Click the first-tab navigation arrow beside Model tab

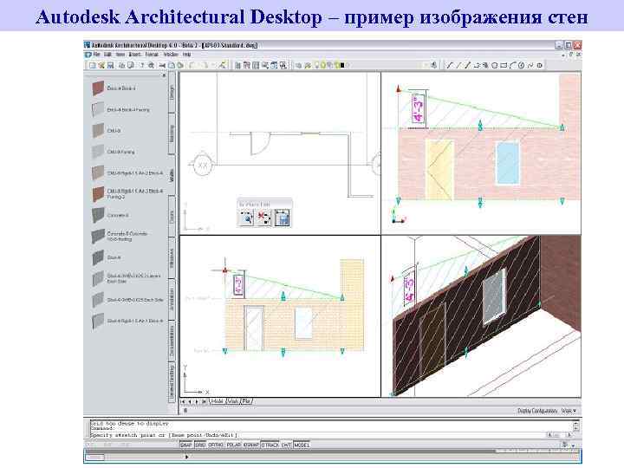point(183,402)
